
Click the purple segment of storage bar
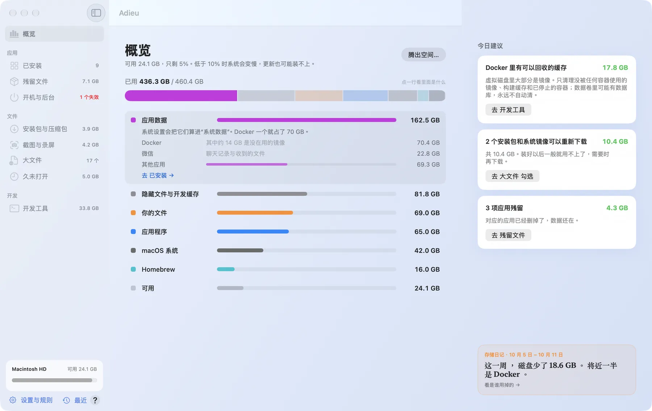click(x=181, y=96)
